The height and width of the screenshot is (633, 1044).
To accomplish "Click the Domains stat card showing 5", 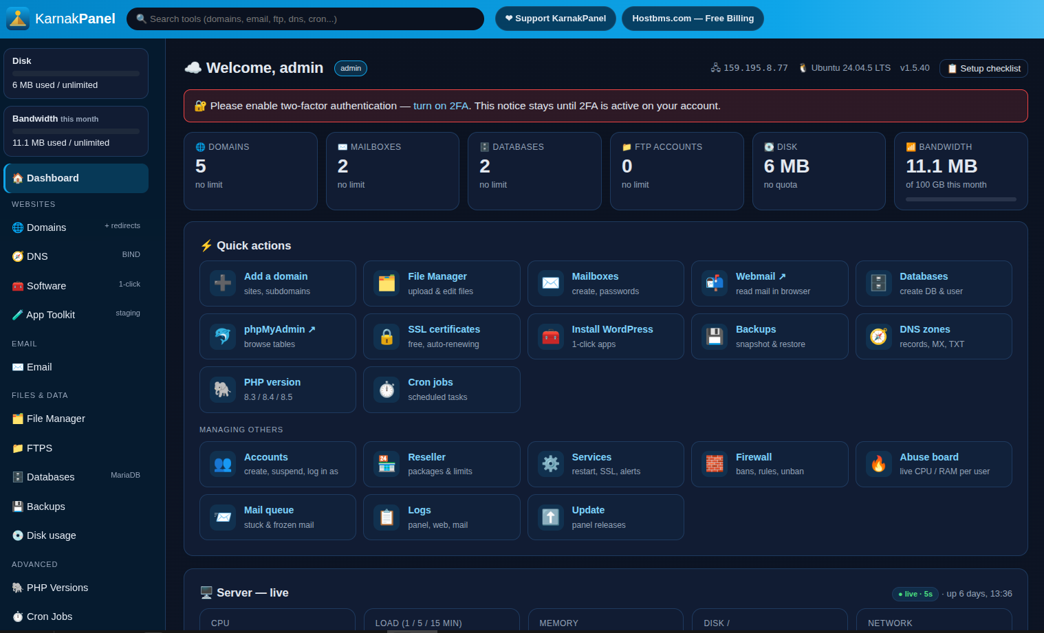I will [x=250, y=171].
